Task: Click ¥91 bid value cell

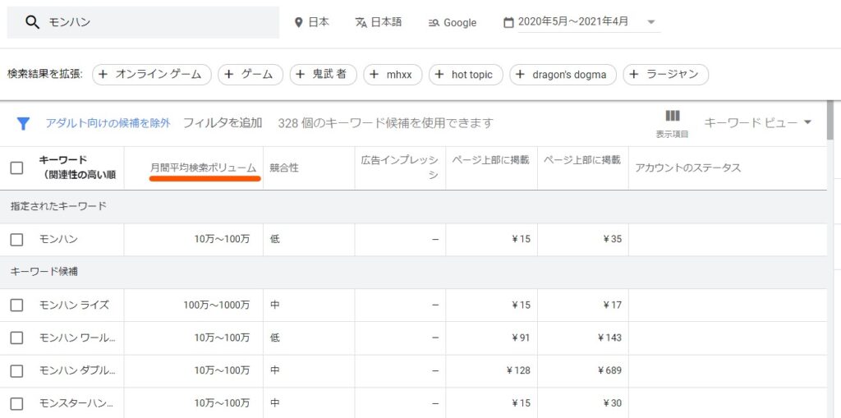Action: coord(520,338)
